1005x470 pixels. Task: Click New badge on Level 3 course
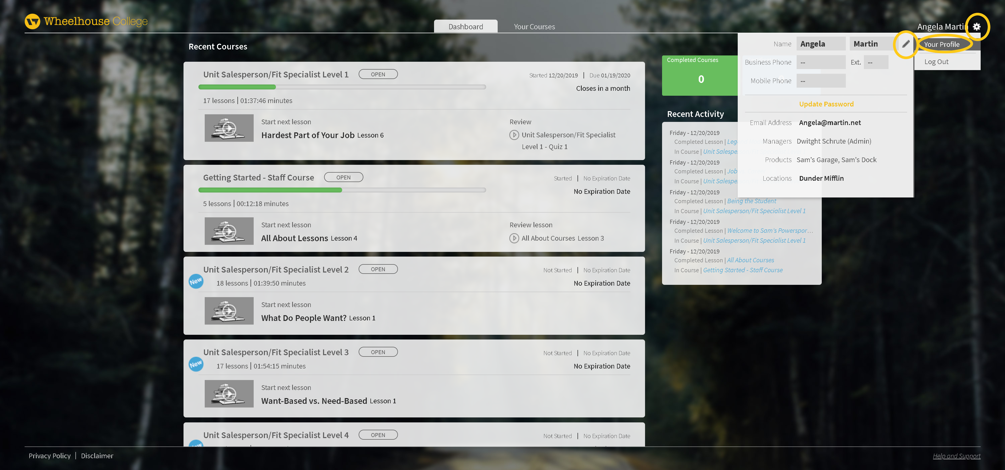click(x=196, y=364)
